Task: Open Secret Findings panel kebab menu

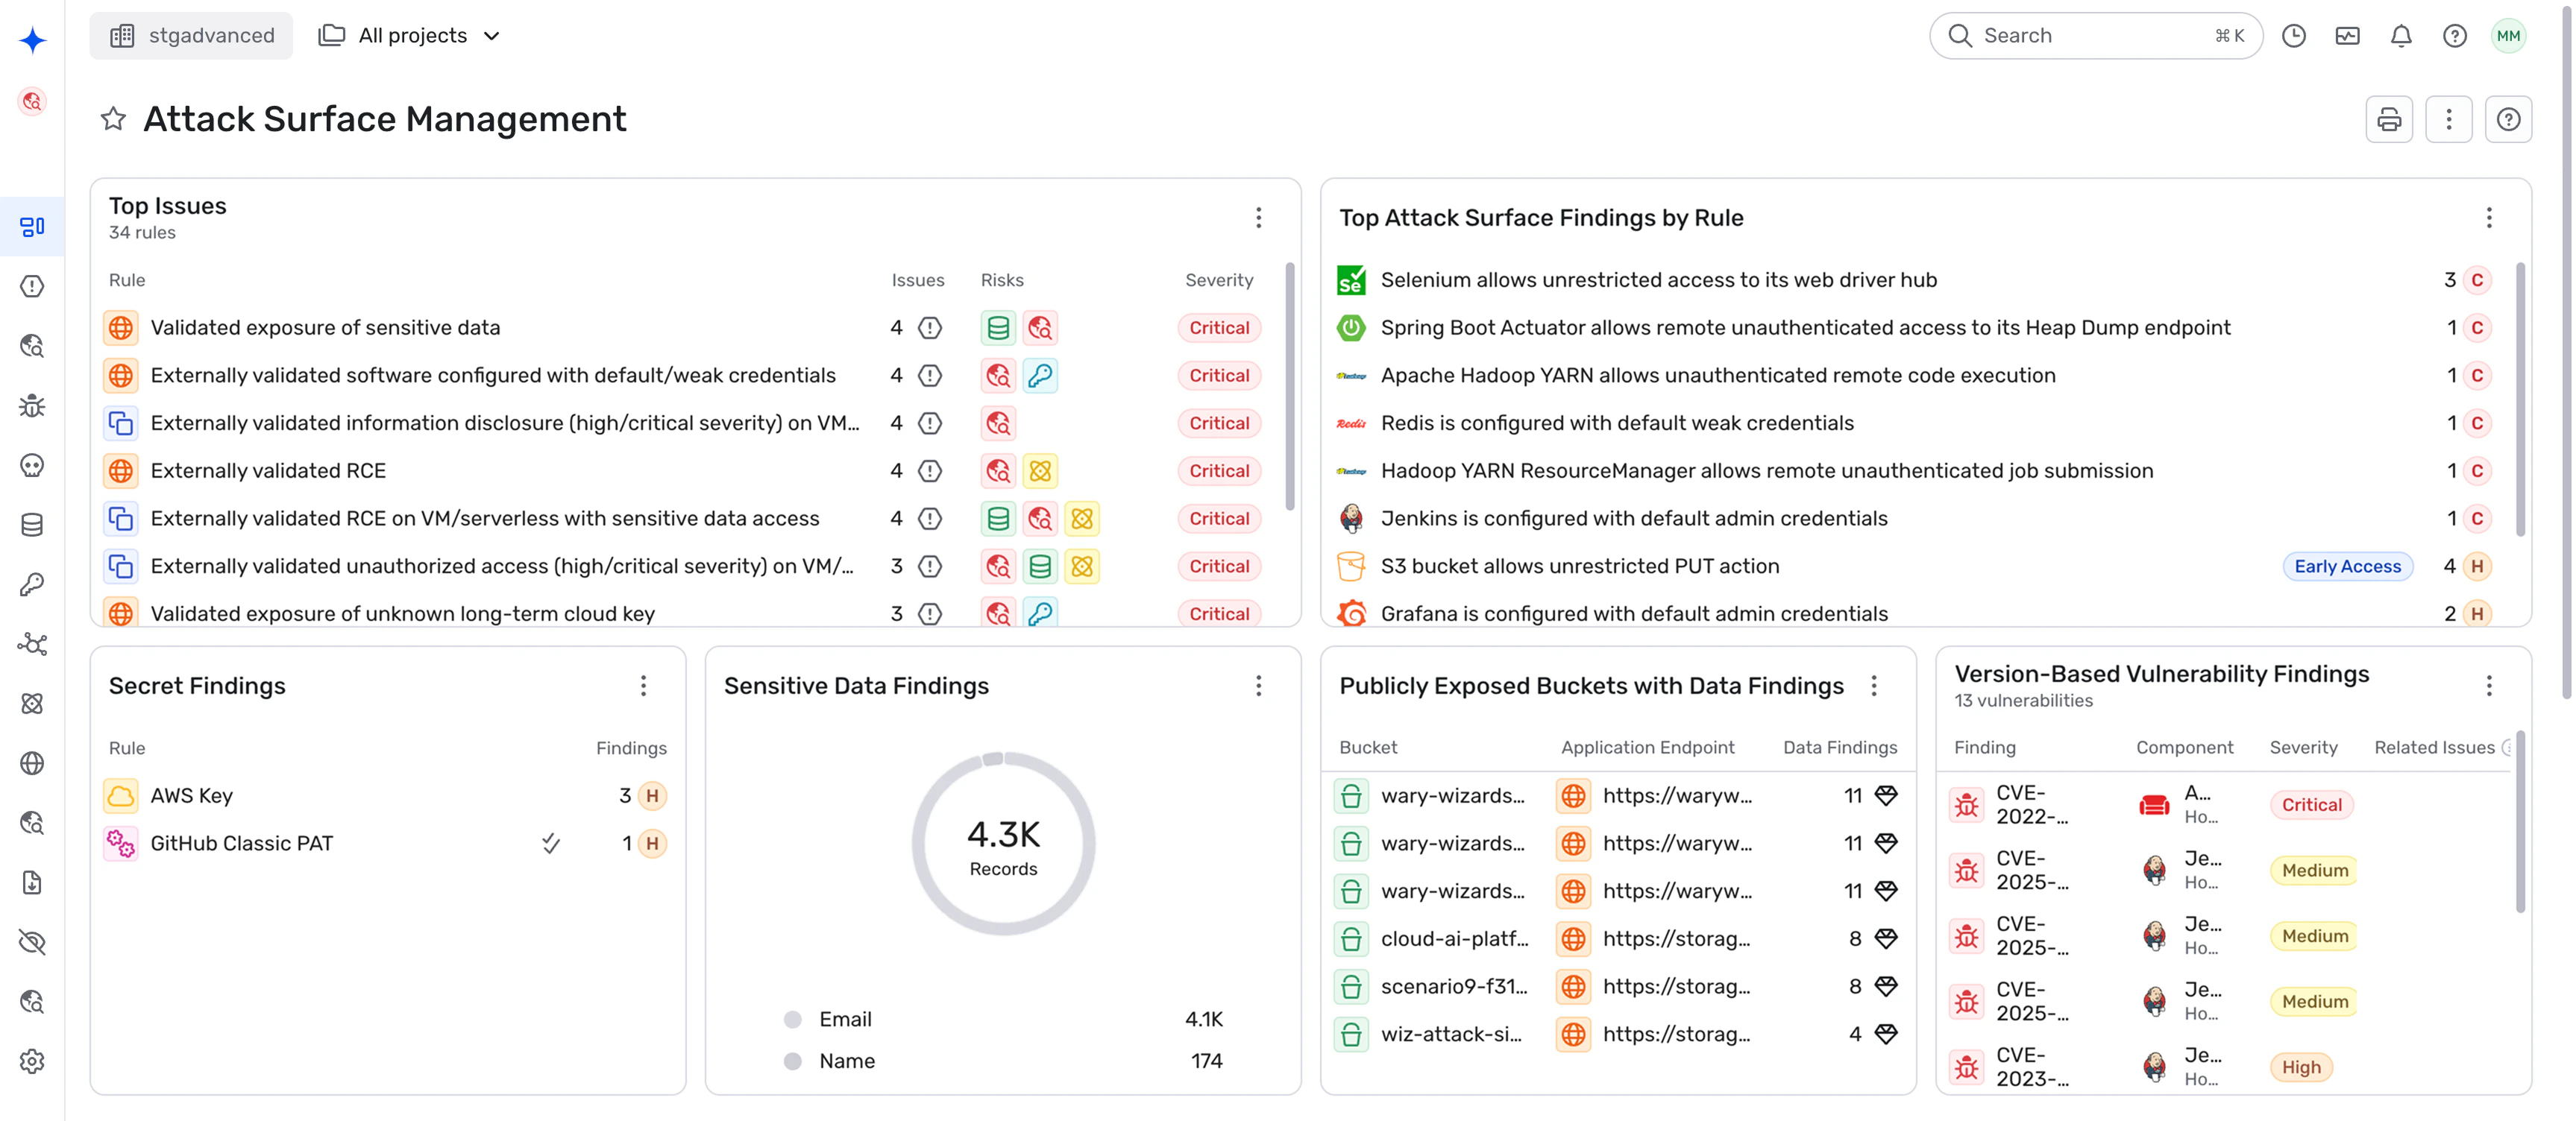Action: [643, 686]
